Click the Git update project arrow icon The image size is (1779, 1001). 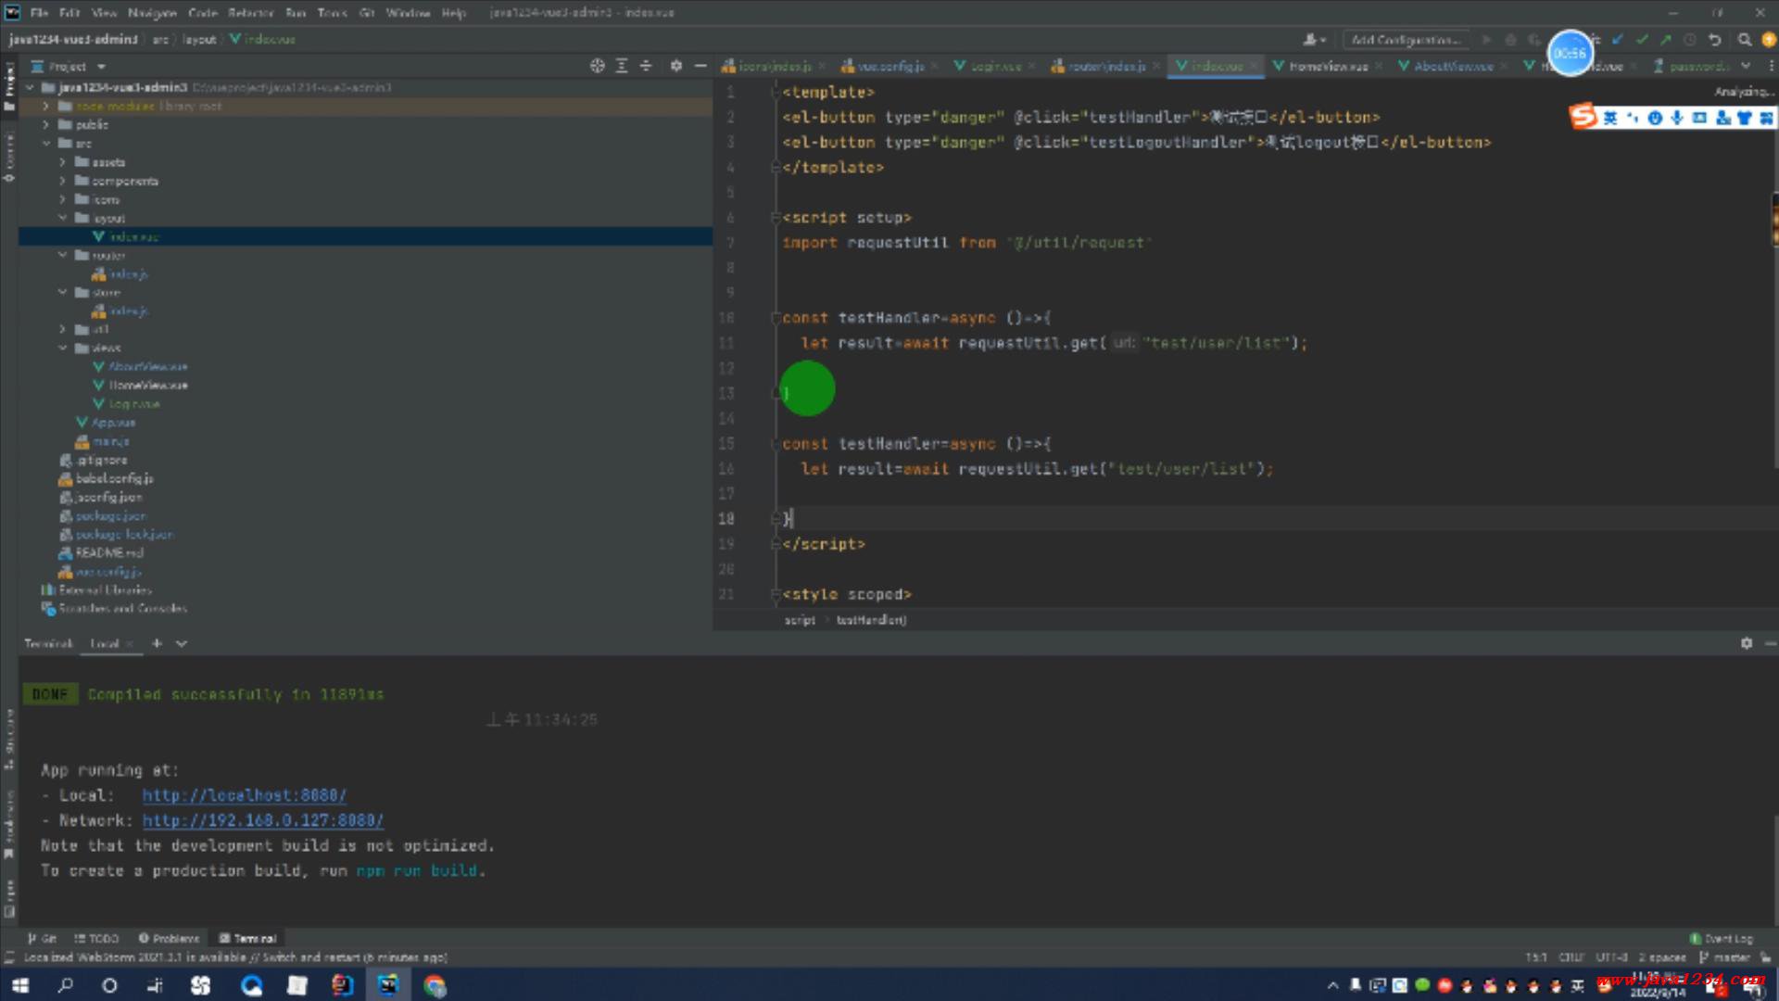click(x=1618, y=40)
